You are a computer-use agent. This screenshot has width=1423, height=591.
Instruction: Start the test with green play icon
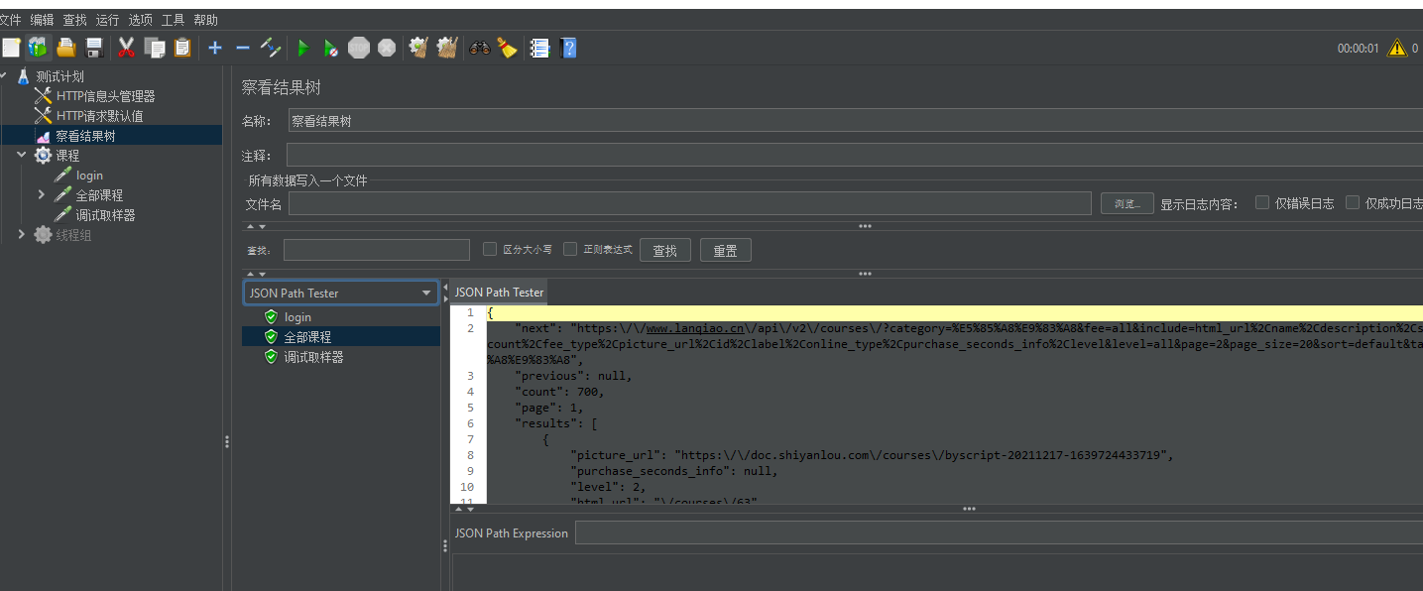303,48
